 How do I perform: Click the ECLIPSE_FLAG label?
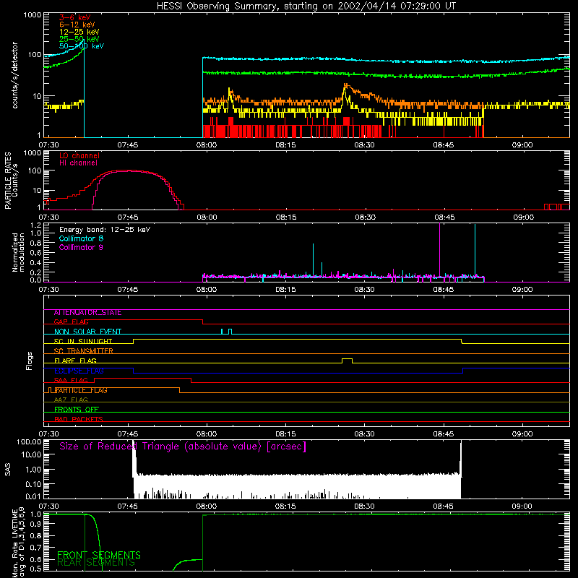tap(79, 371)
